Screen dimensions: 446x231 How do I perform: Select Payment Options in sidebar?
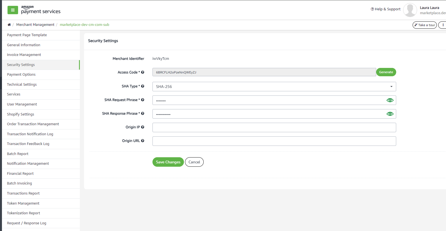point(41,75)
